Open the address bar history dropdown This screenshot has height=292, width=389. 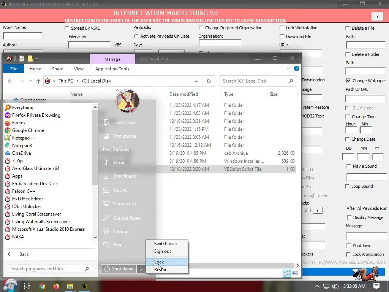pyautogui.click(x=196, y=81)
